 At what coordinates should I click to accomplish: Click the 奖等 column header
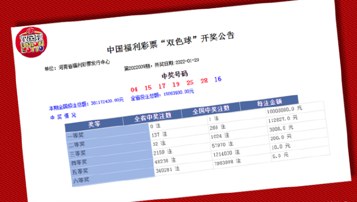pos(94,124)
